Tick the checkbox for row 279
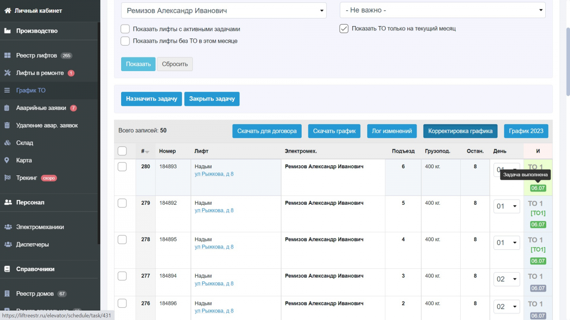 coord(122,203)
